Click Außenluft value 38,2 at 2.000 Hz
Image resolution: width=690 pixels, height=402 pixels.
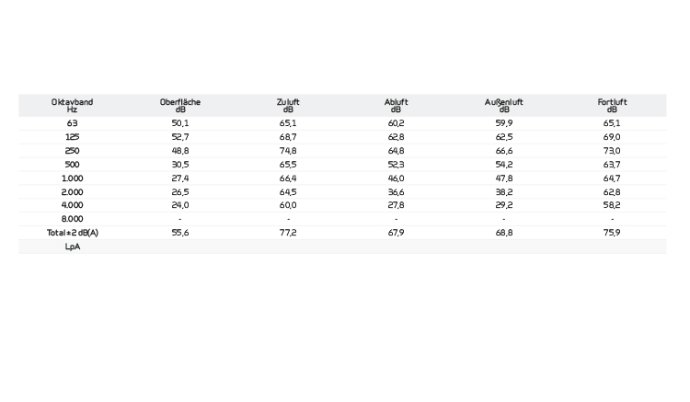[504, 192]
